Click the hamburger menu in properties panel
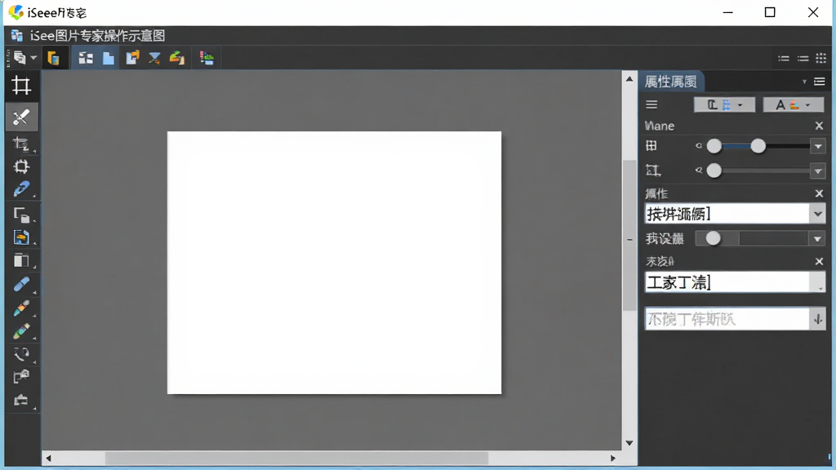Viewport: 836px width, 470px height. 651,105
